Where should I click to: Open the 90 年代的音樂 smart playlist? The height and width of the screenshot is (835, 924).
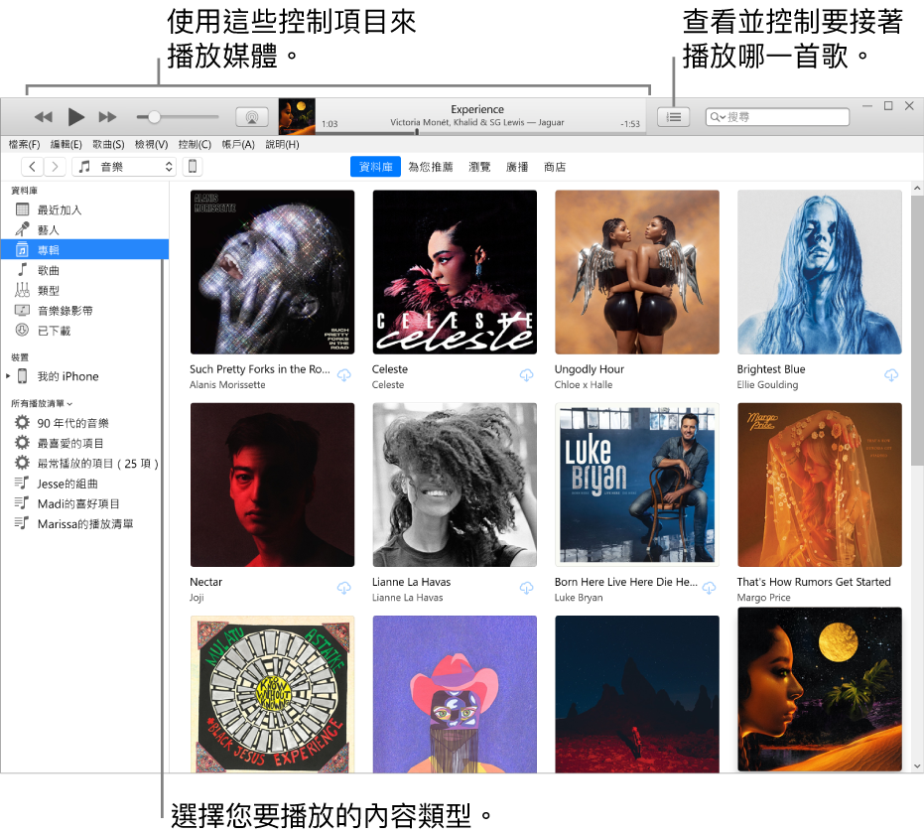point(85,423)
